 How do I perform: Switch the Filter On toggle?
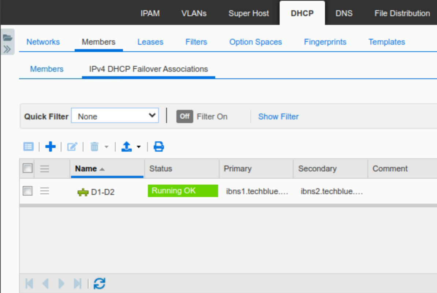(184, 116)
